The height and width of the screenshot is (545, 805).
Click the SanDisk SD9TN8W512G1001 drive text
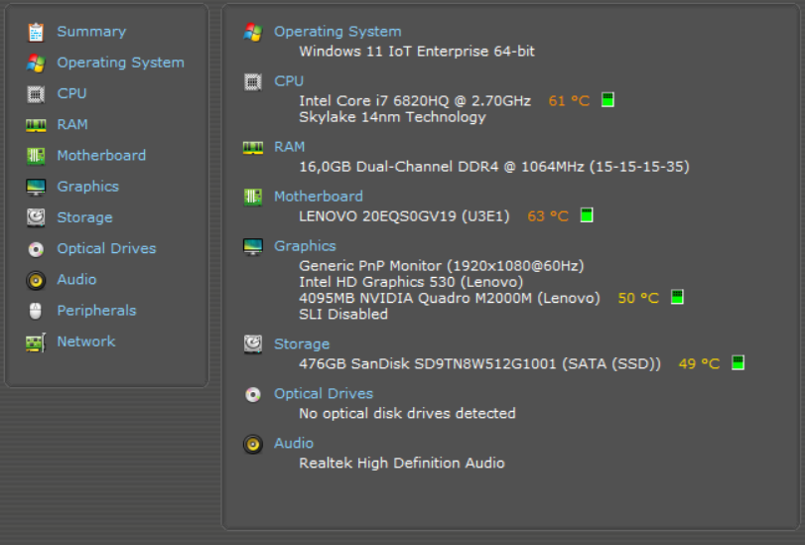480,364
